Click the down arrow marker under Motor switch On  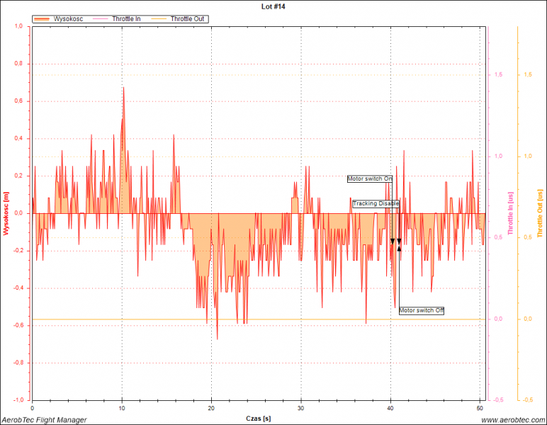pos(393,242)
